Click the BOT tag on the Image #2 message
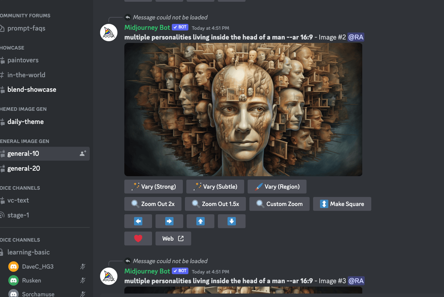The width and height of the screenshot is (444, 297). [180, 27]
